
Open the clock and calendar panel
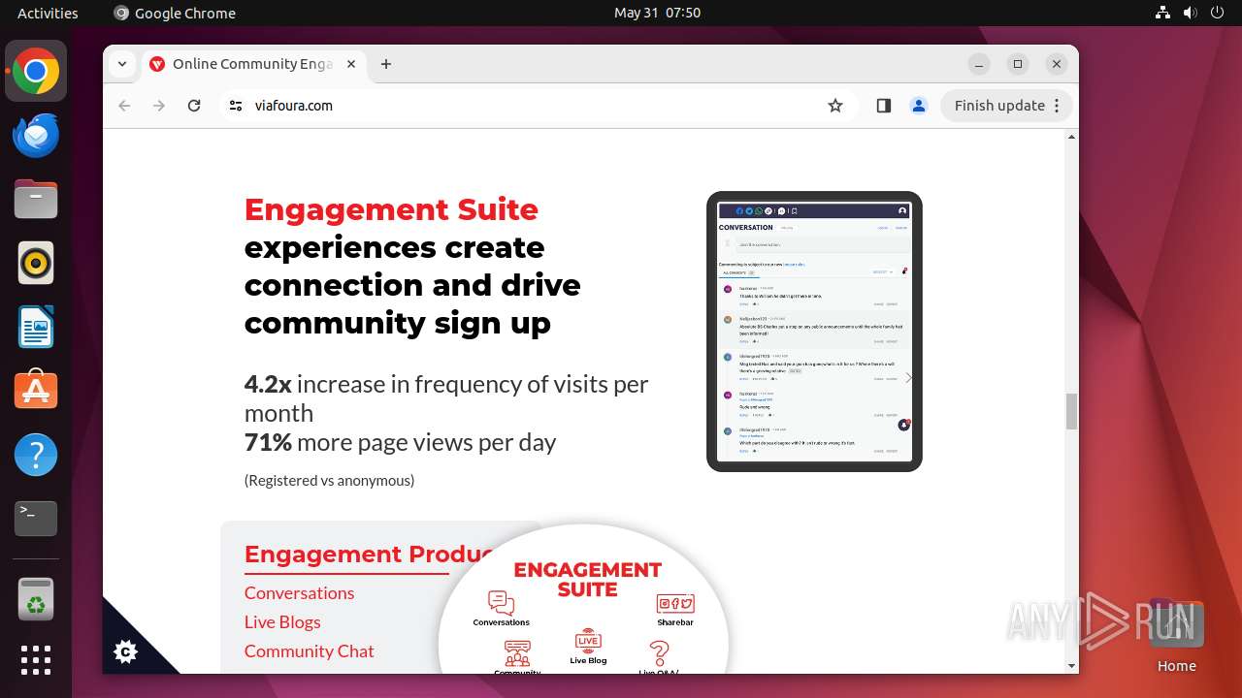pyautogui.click(x=657, y=13)
